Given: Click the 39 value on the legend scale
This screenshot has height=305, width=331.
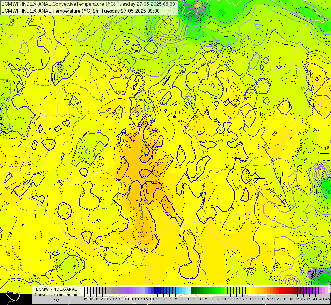Looking at the screenshot, I should (x=309, y=299).
